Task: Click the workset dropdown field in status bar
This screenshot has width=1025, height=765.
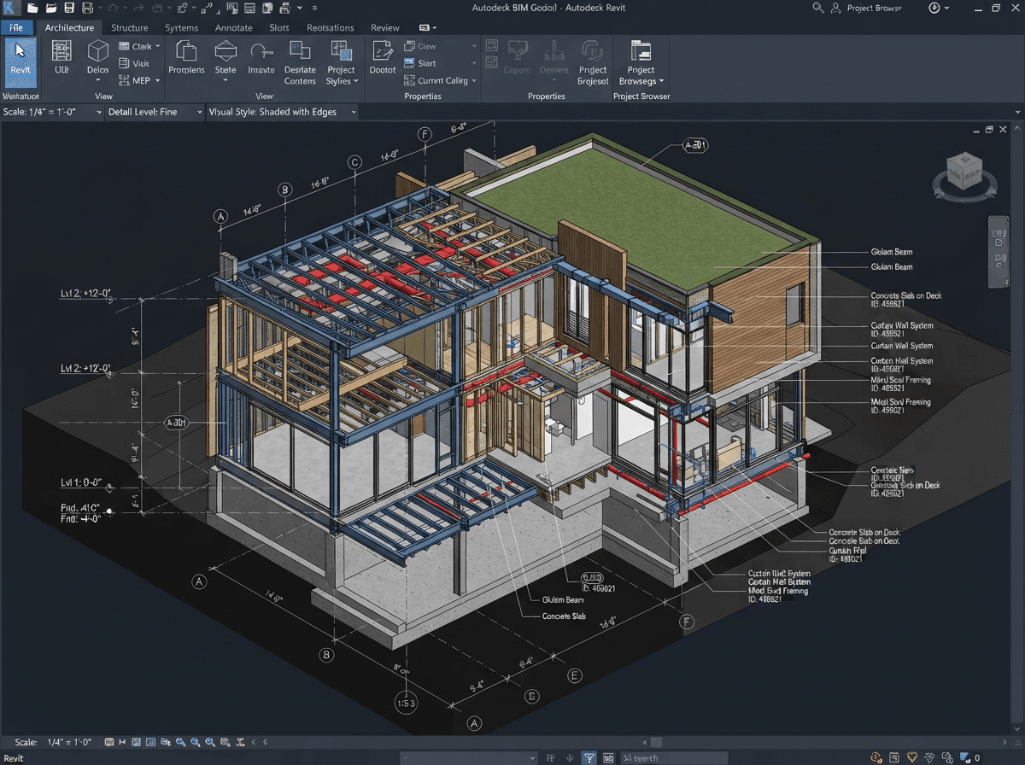Action: [470, 757]
